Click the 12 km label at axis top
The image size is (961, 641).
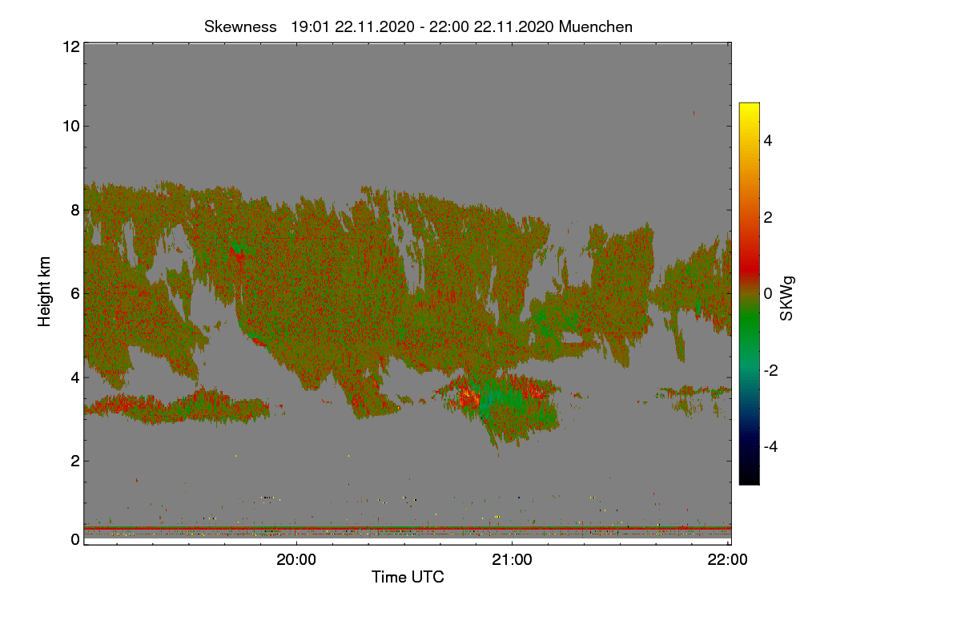(x=71, y=46)
